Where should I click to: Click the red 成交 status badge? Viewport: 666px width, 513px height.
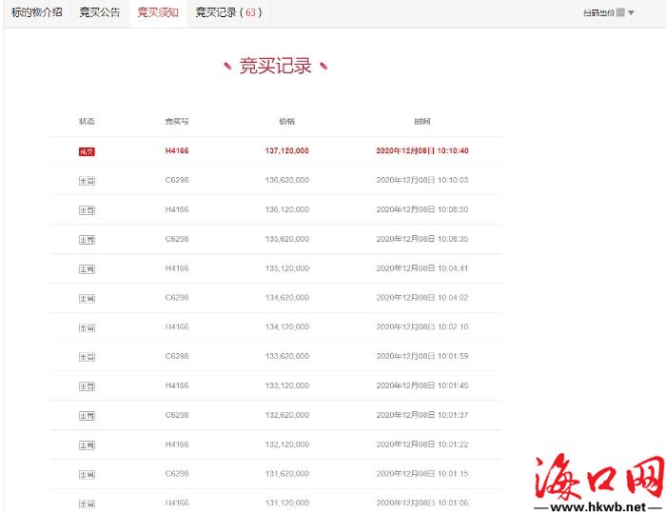point(87,151)
